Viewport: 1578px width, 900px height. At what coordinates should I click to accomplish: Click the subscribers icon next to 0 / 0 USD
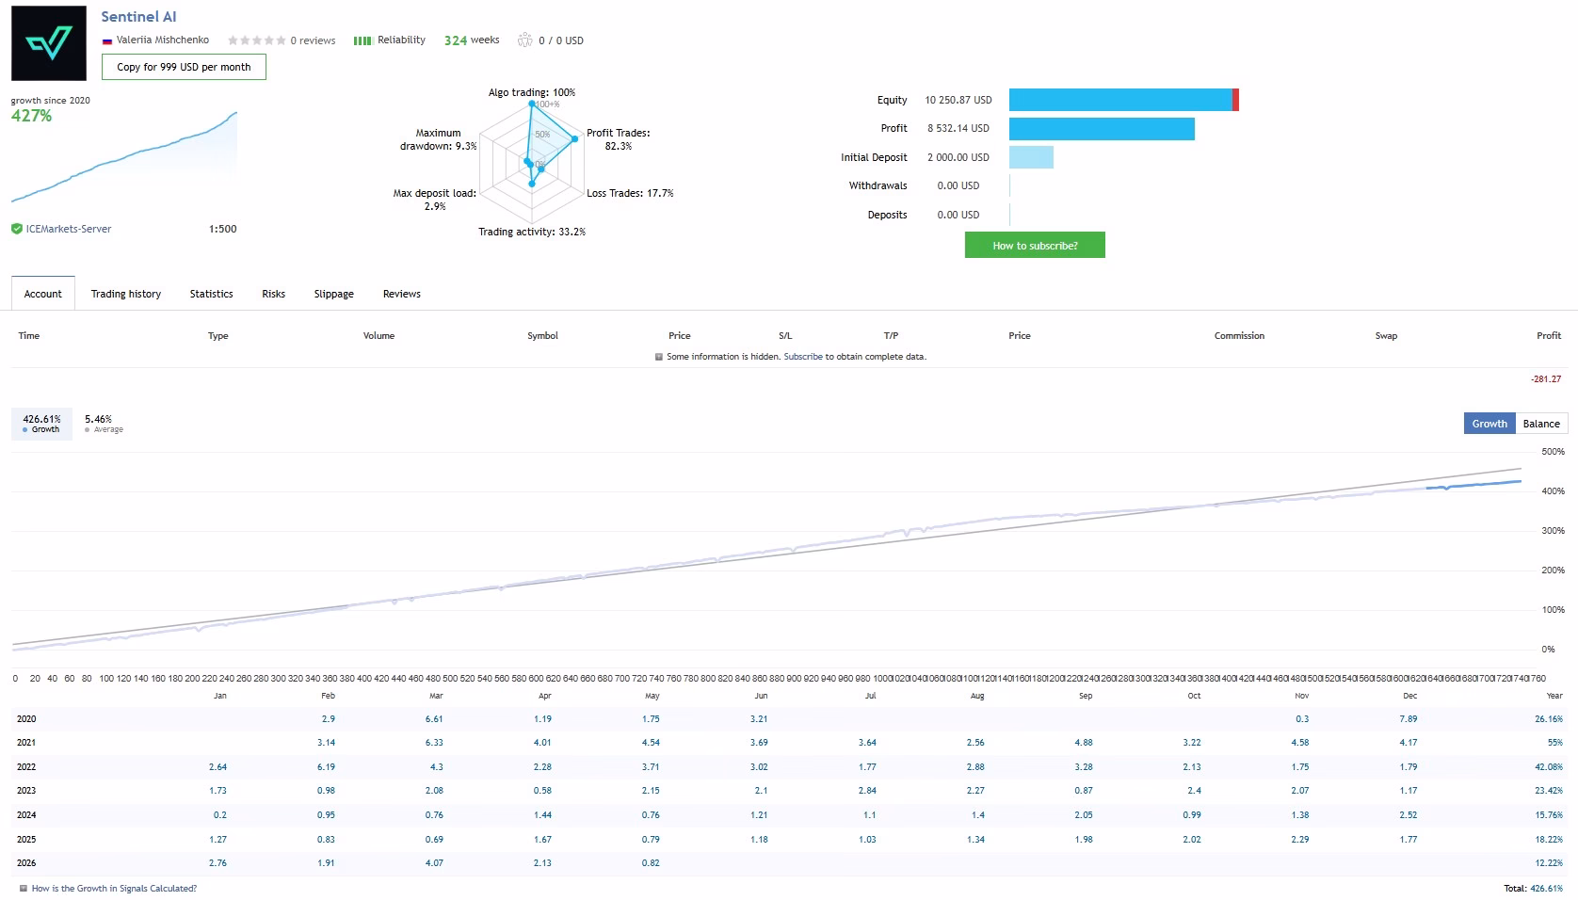[524, 40]
